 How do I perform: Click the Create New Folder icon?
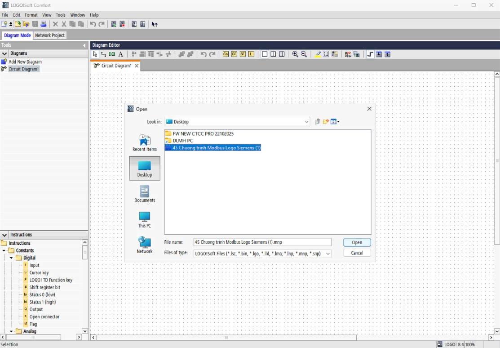coord(326,122)
